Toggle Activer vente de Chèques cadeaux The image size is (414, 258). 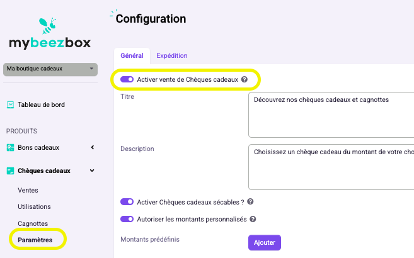point(127,79)
